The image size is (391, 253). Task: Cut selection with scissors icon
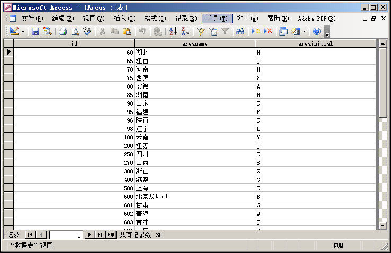coord(102,31)
